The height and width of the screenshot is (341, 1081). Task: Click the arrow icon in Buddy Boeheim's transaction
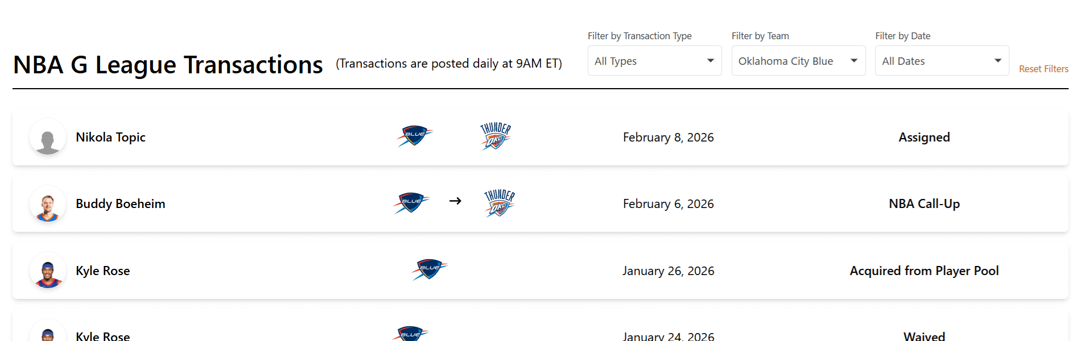[x=455, y=202]
